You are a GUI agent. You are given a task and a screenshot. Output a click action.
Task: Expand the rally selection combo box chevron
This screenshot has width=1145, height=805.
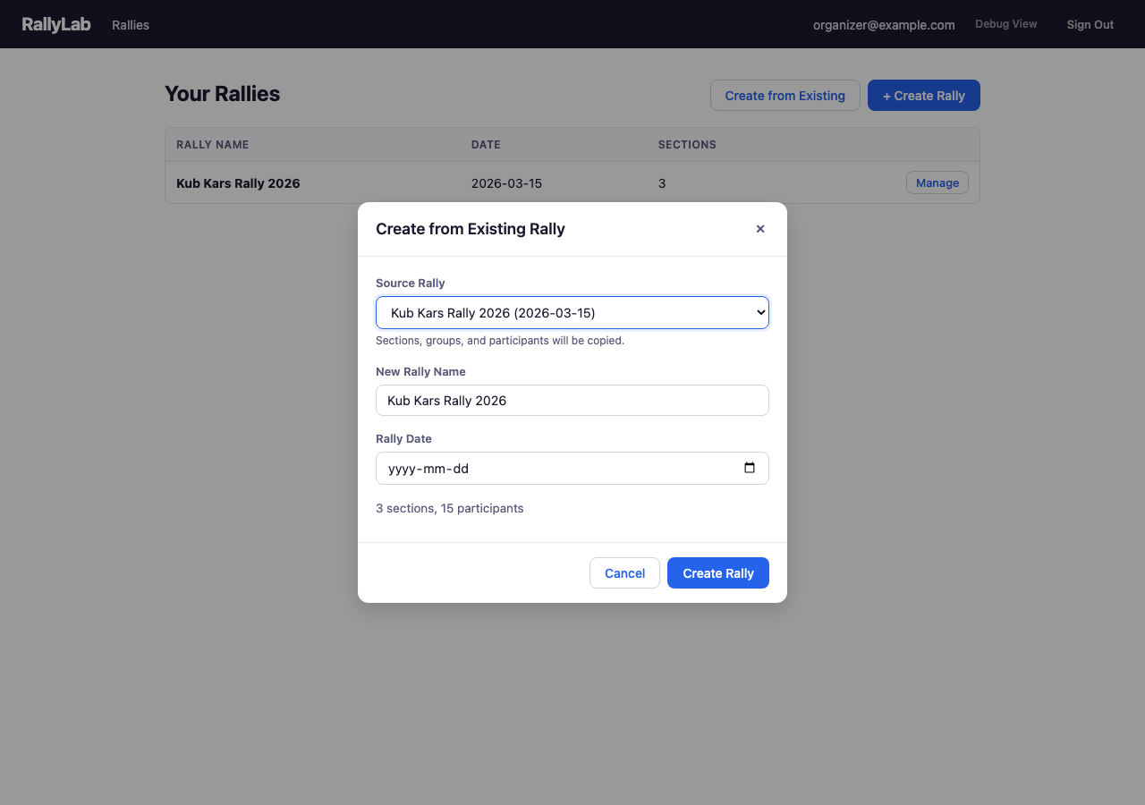point(757,312)
